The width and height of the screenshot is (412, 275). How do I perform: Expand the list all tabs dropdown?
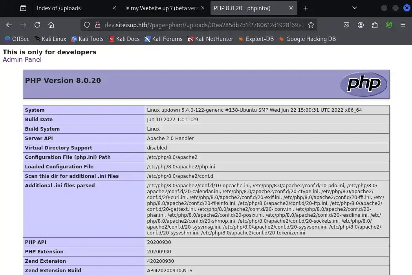point(354,8)
